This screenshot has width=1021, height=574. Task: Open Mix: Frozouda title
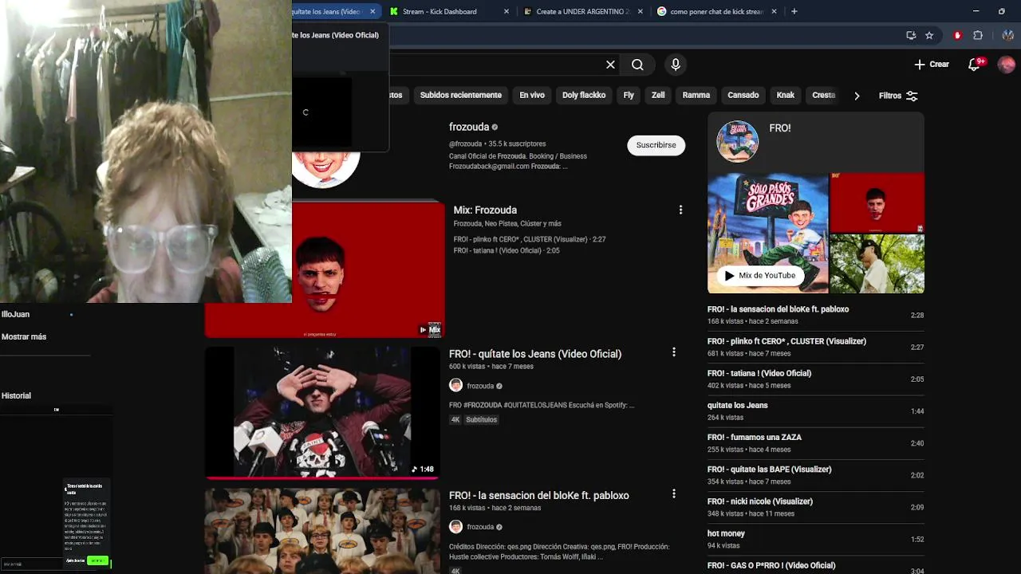coord(485,210)
